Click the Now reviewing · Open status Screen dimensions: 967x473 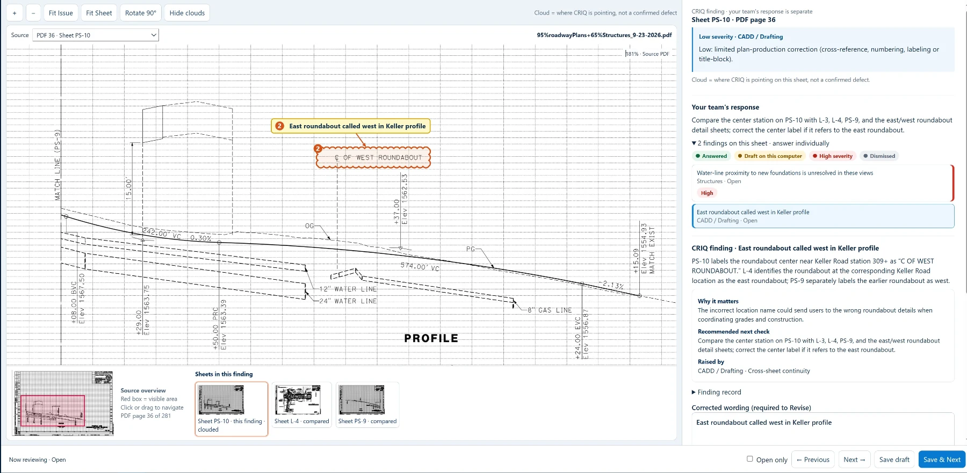[x=38, y=460]
